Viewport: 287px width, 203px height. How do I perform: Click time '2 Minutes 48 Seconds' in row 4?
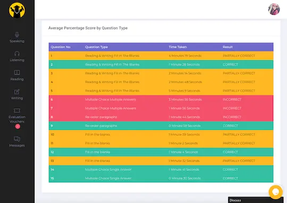185,82
